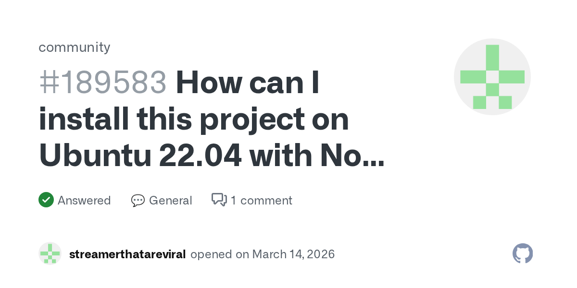Screen dimensions: 577x288
Task: Click the comments bubble icon
Action: (219, 200)
